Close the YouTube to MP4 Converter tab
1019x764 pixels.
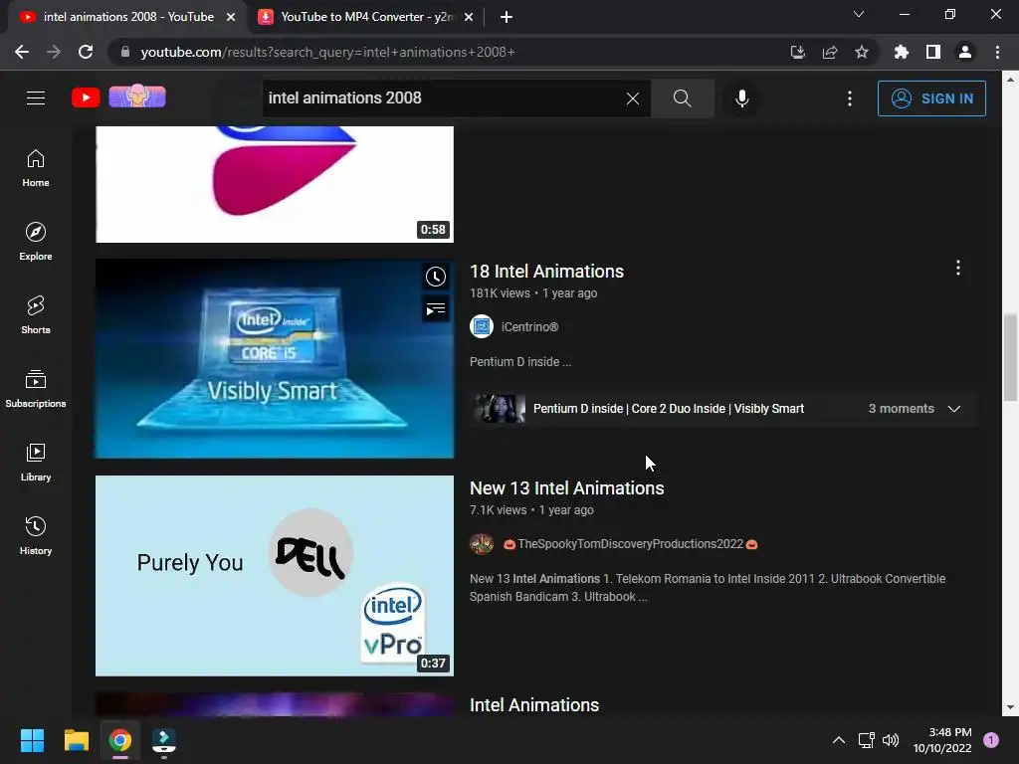[x=469, y=17]
